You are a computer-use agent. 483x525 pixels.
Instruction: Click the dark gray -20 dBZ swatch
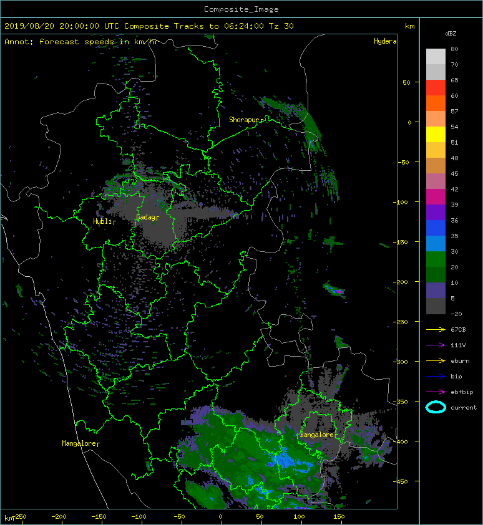click(x=436, y=306)
